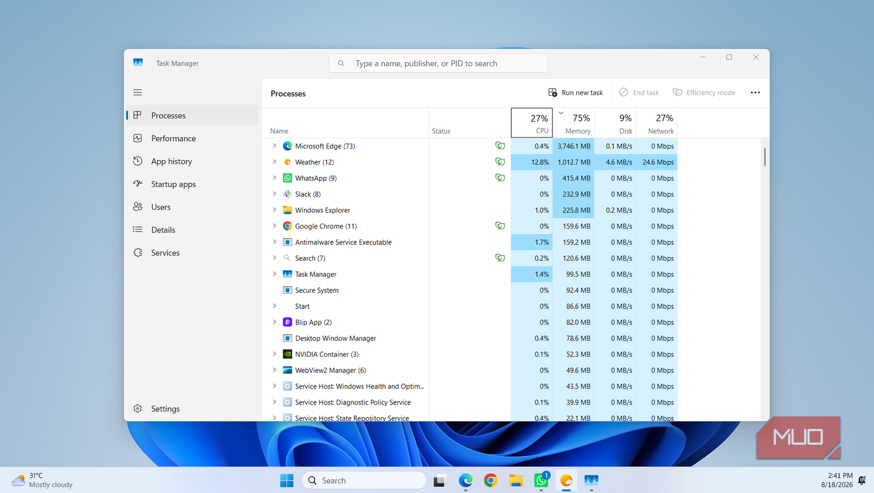Sort by Disk column header

[615, 123]
